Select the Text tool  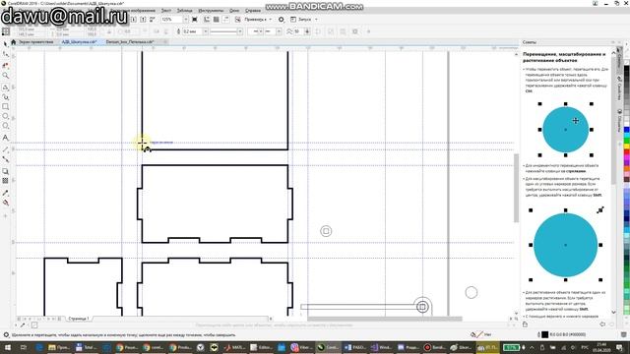(x=5, y=138)
